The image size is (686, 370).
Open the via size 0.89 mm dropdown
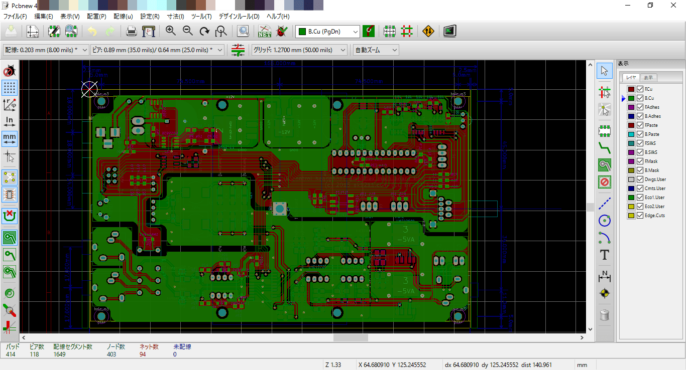click(x=157, y=50)
